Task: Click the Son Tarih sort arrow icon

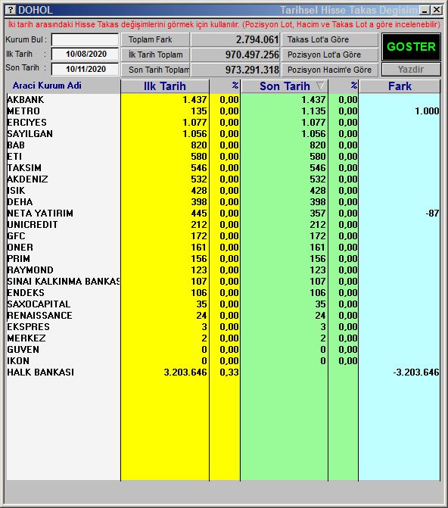Action: click(x=320, y=86)
